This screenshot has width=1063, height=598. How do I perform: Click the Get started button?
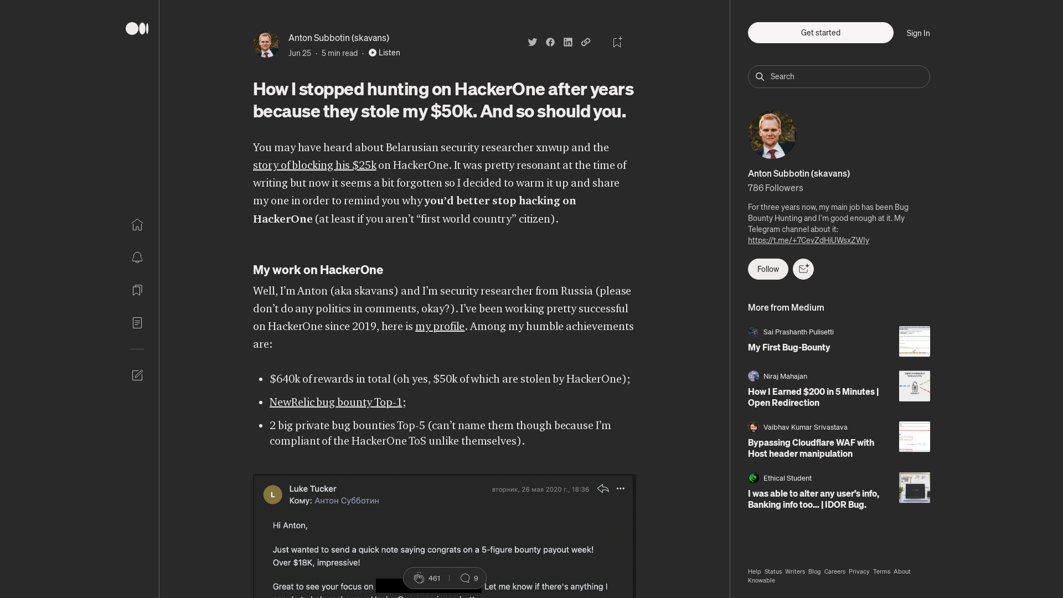coord(820,33)
